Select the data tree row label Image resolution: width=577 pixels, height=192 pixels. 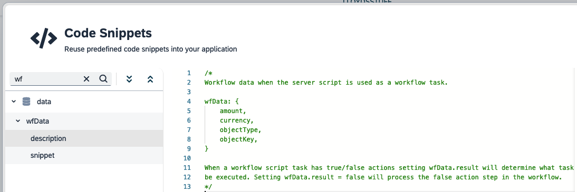pos(44,102)
